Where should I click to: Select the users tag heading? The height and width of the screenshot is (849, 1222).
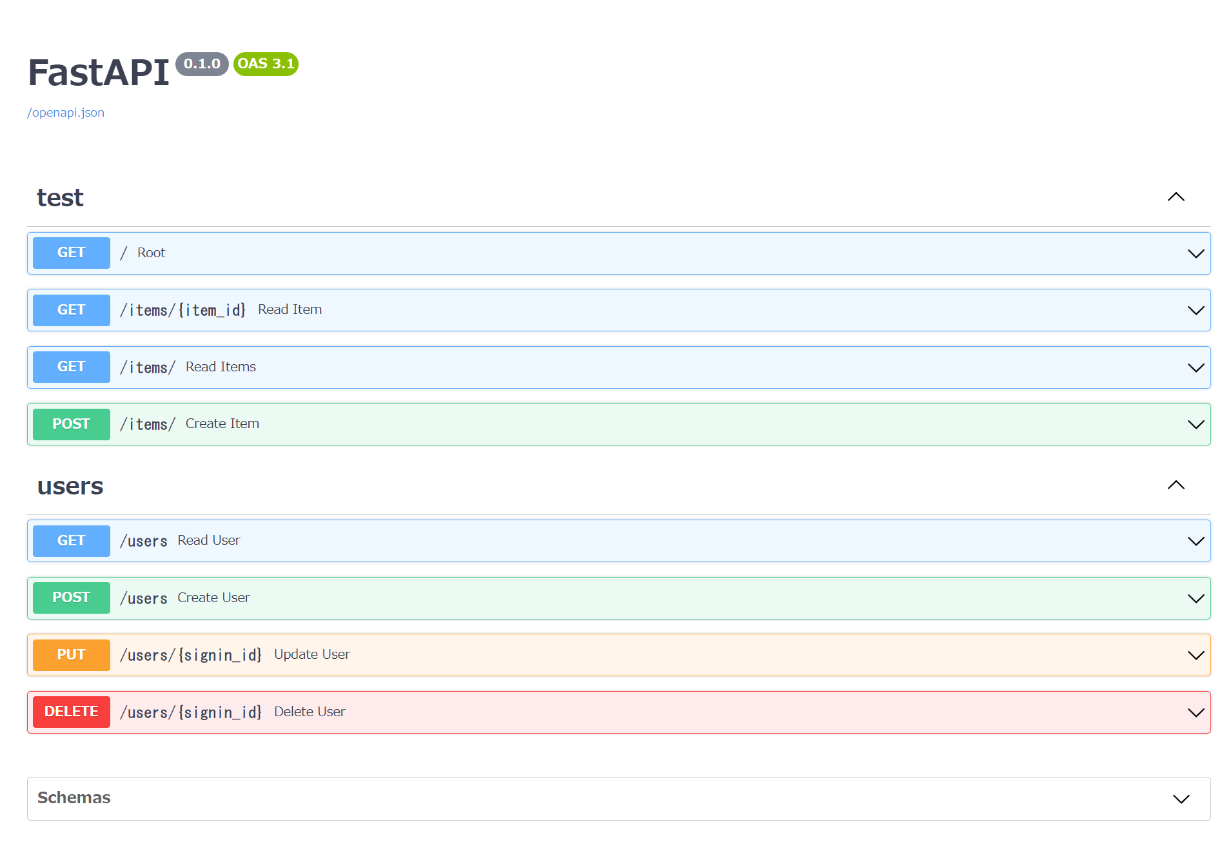click(x=70, y=486)
